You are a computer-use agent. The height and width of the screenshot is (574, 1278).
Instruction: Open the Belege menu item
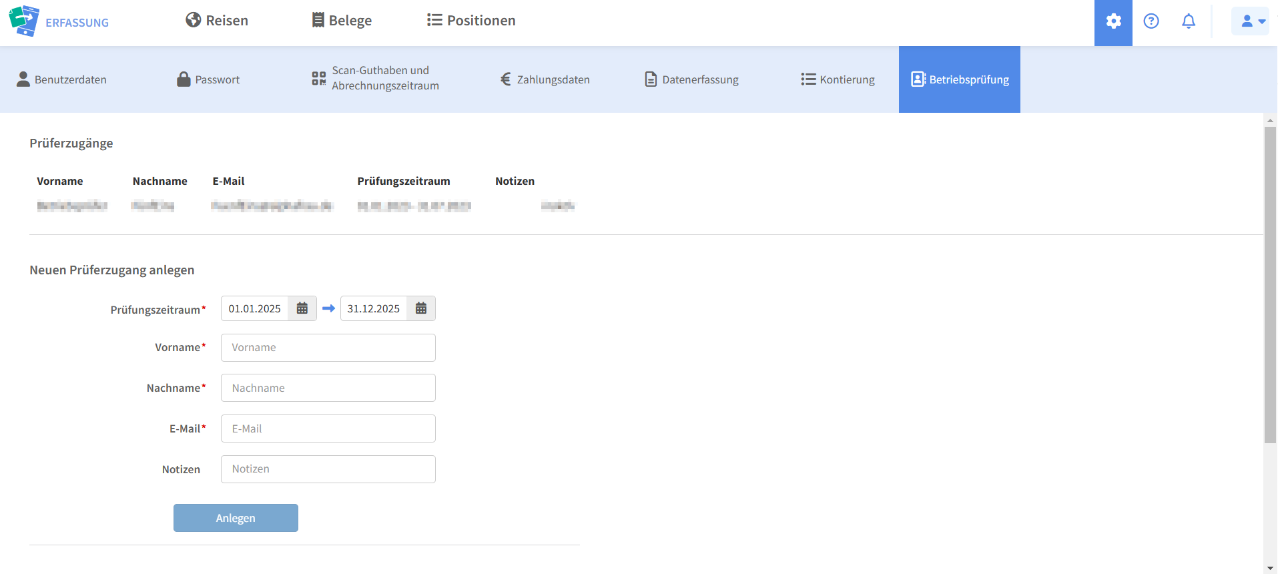click(x=342, y=21)
